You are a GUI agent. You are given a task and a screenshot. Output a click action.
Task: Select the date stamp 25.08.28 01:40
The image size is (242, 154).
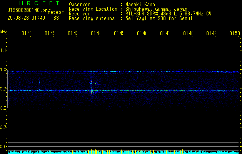pyautogui.click(x=26, y=18)
